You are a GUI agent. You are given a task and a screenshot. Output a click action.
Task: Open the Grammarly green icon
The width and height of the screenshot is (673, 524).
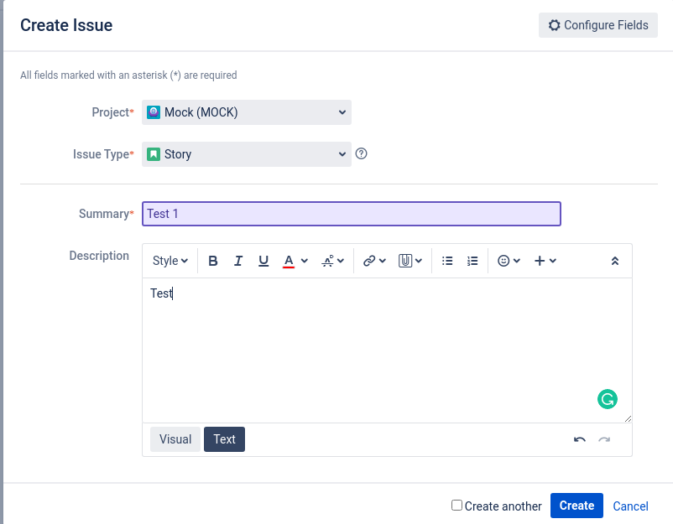tap(608, 399)
